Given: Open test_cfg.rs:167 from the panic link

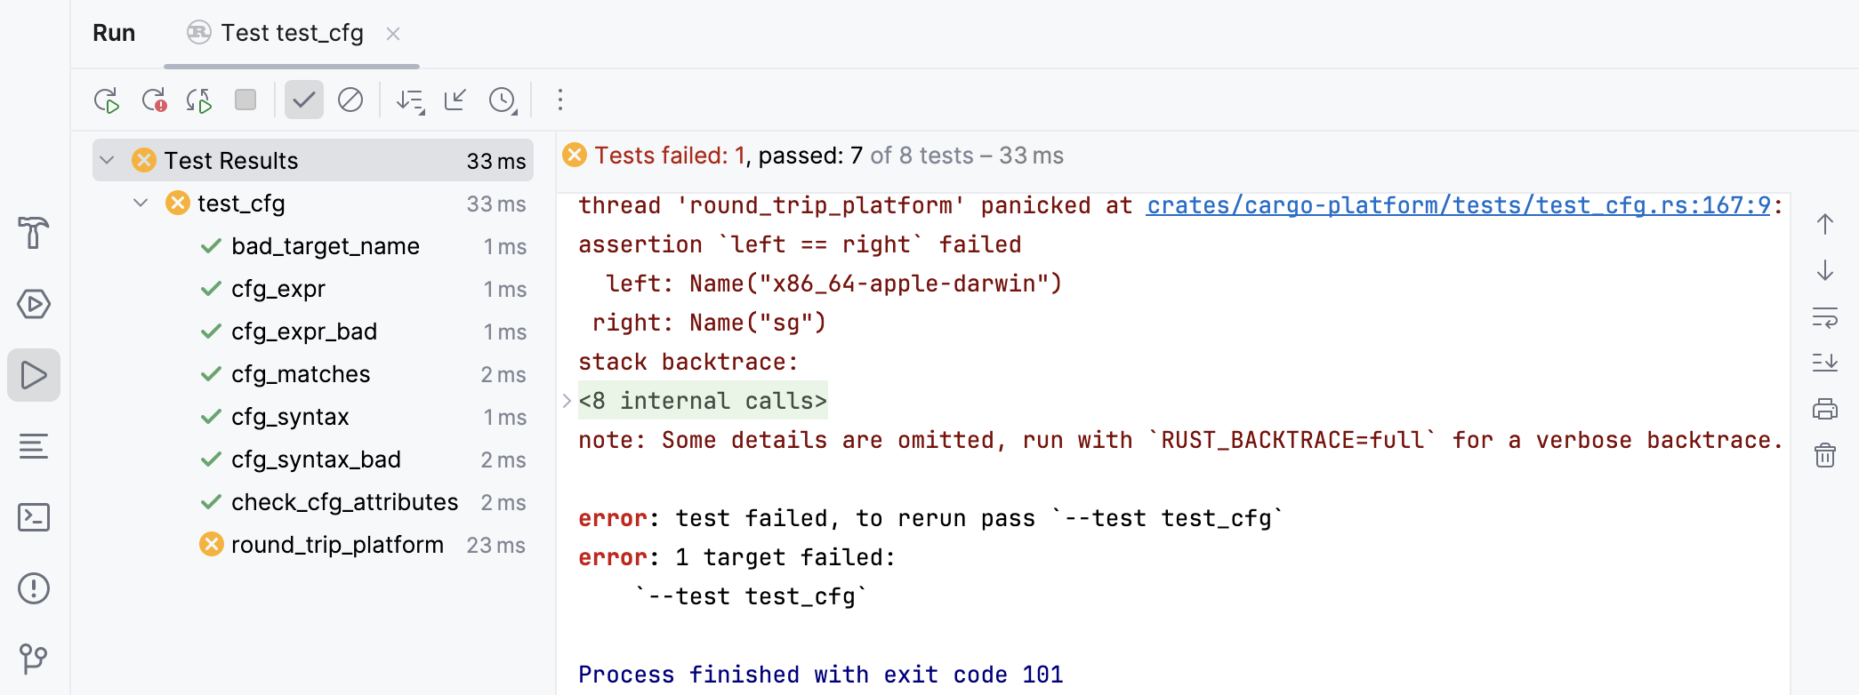Looking at the screenshot, I should 1460,204.
